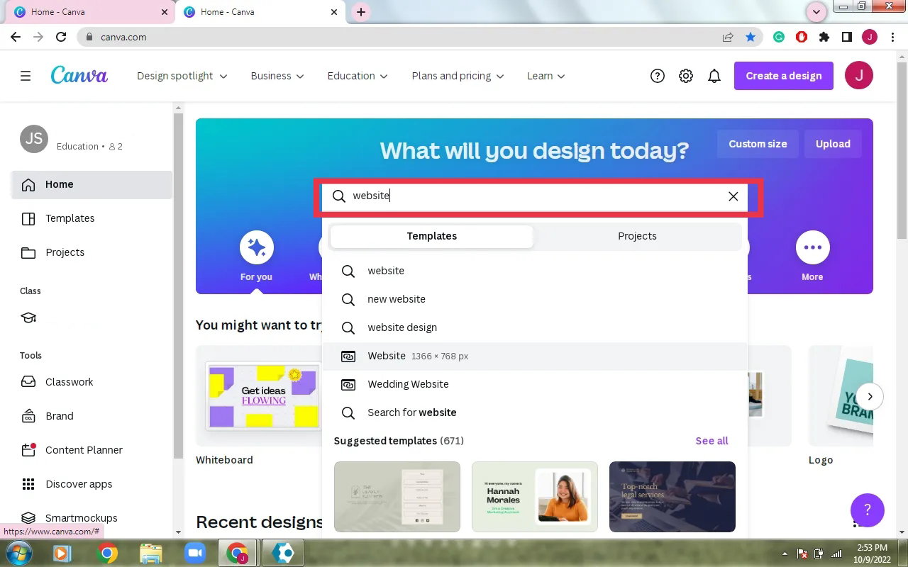Expand the Plans and pricing menu
The image size is (908, 567).
[458, 76]
